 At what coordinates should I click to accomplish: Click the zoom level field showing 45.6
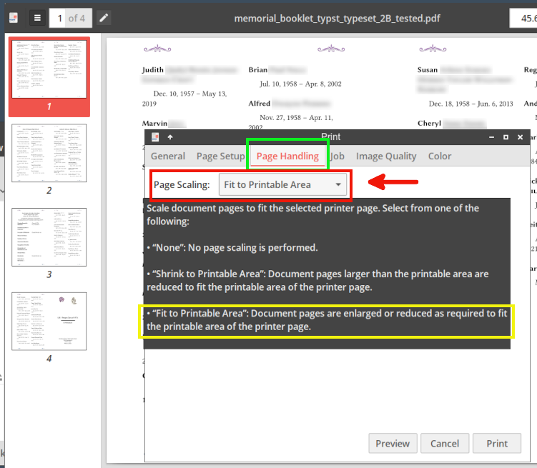pos(523,18)
